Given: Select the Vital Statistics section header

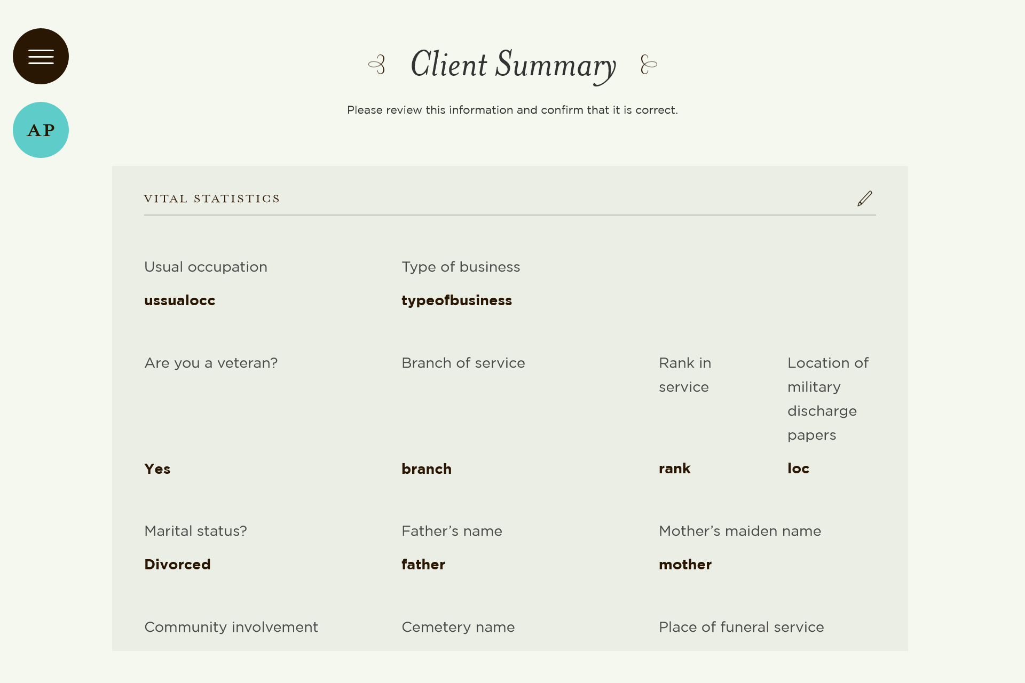Looking at the screenshot, I should coord(211,198).
